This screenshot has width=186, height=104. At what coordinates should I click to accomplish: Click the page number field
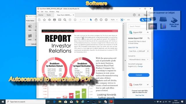pos(81,20)
